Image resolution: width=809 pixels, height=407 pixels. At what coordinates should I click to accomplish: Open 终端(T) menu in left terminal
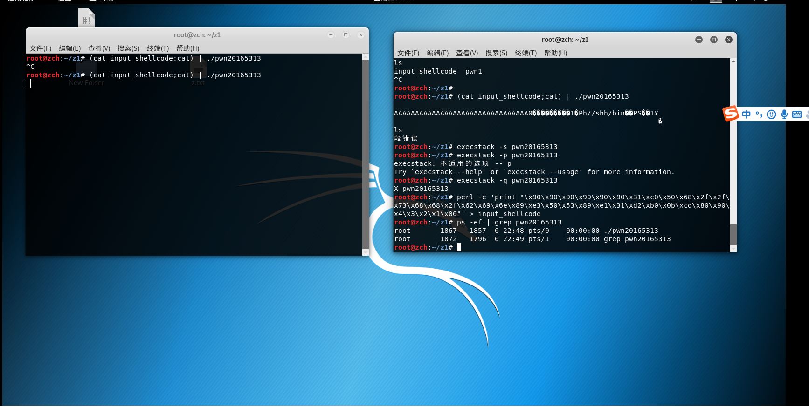[x=158, y=48]
